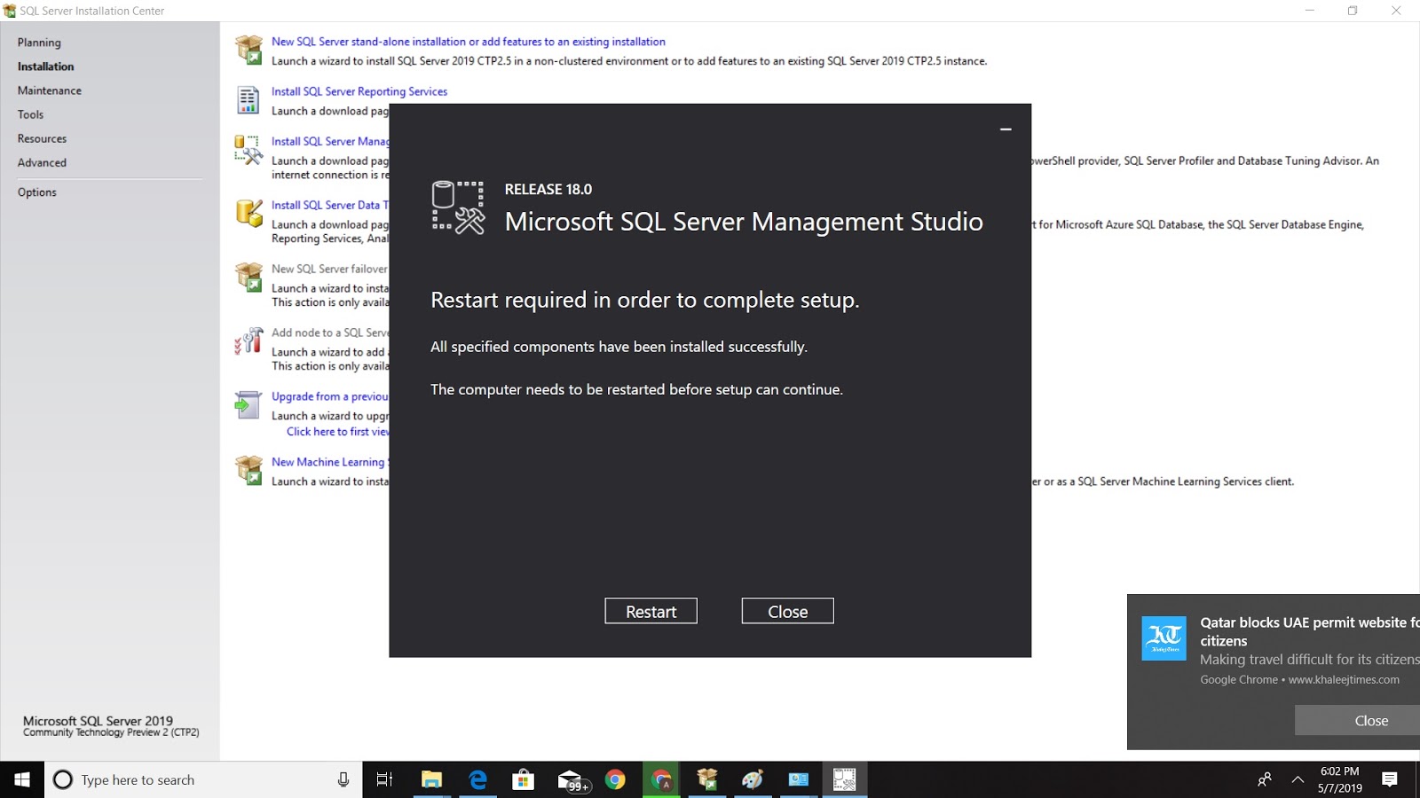
Task: Click Upgrade from a previous version link
Action: pos(330,396)
